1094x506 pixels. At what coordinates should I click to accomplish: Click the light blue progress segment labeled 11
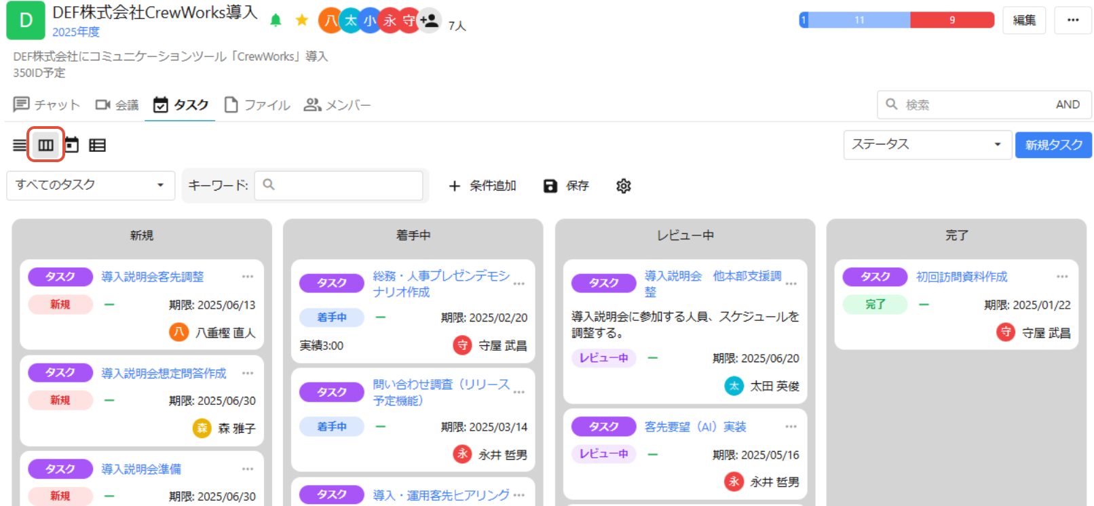pos(859,20)
